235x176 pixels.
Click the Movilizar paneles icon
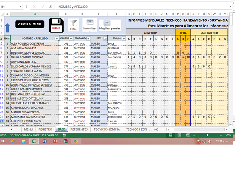point(109,23)
